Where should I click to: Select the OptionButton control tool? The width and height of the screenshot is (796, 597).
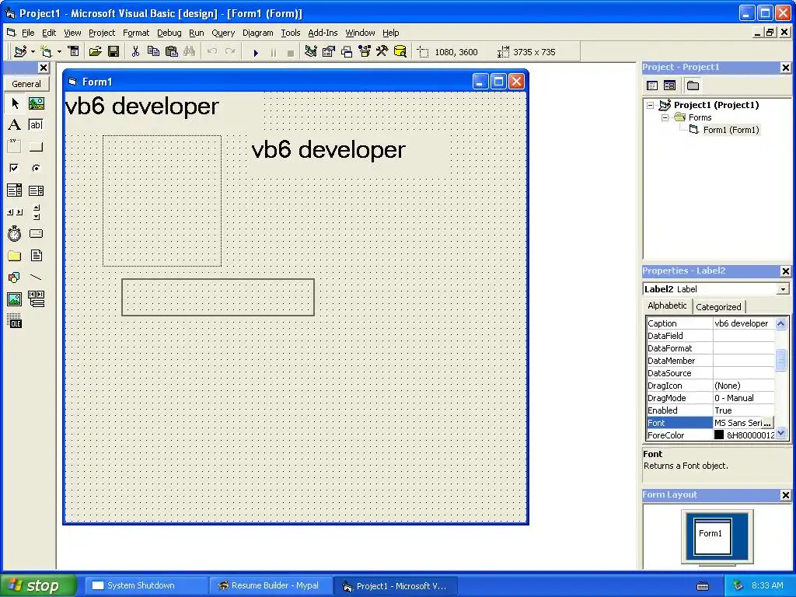pos(36,168)
